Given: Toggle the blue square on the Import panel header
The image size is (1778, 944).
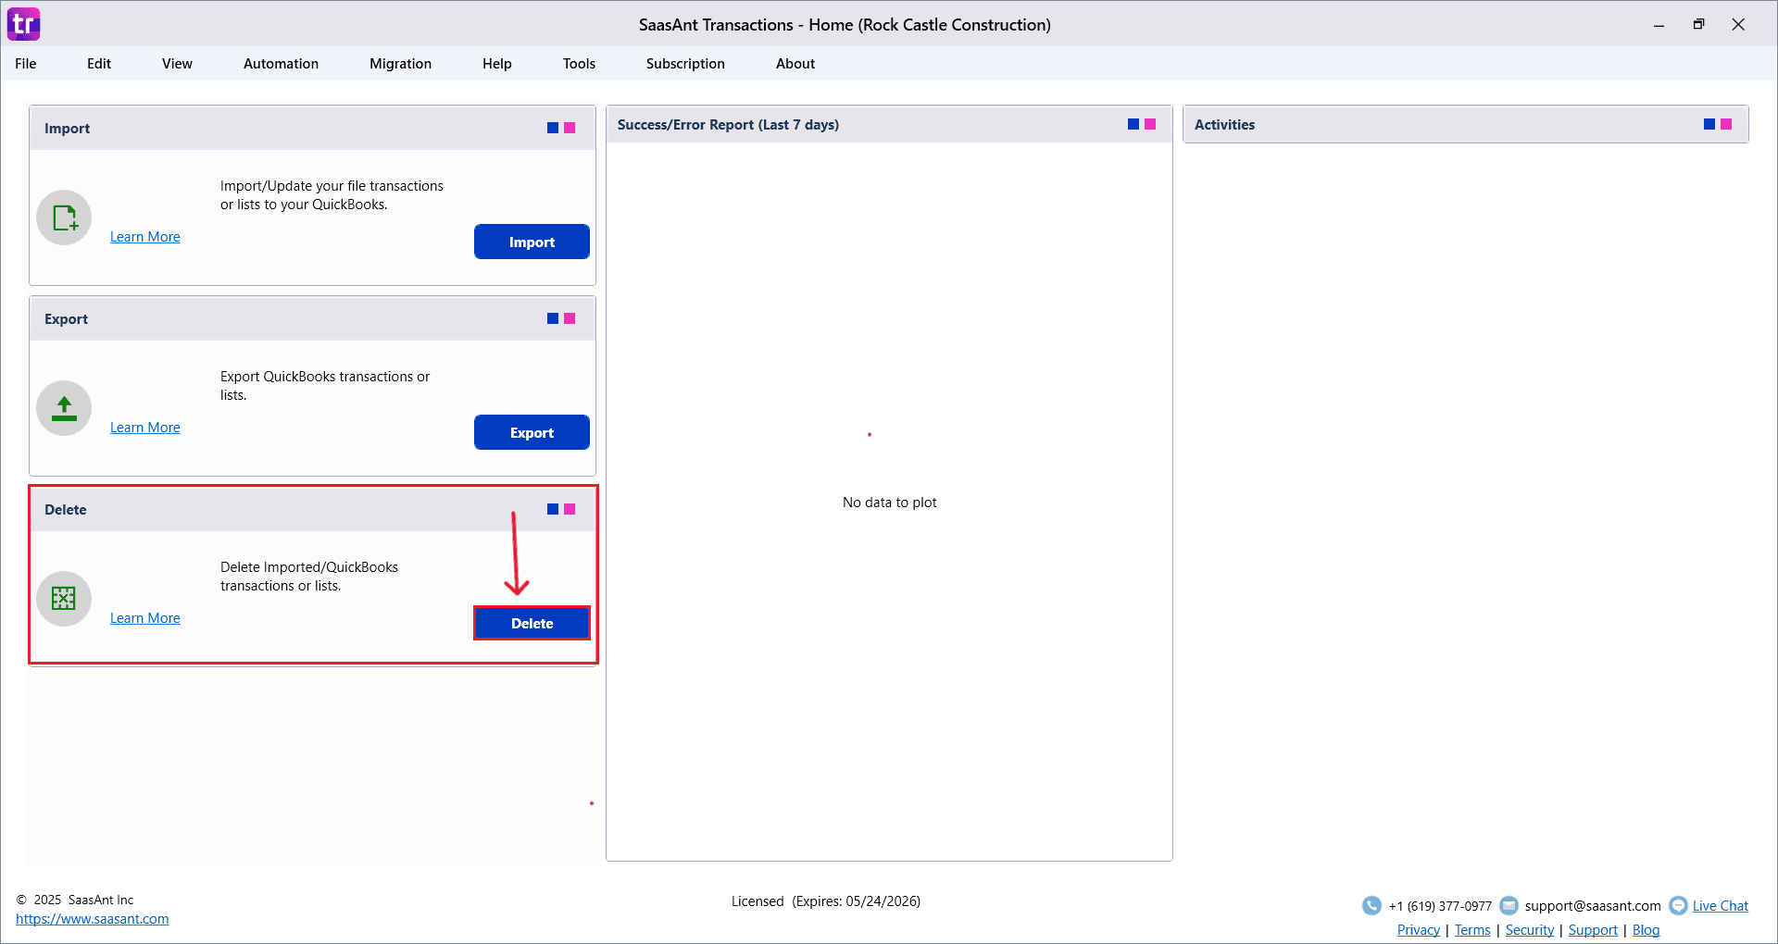Looking at the screenshot, I should 551,127.
